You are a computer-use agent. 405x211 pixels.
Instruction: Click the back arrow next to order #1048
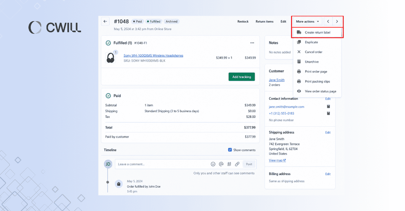(x=105, y=21)
